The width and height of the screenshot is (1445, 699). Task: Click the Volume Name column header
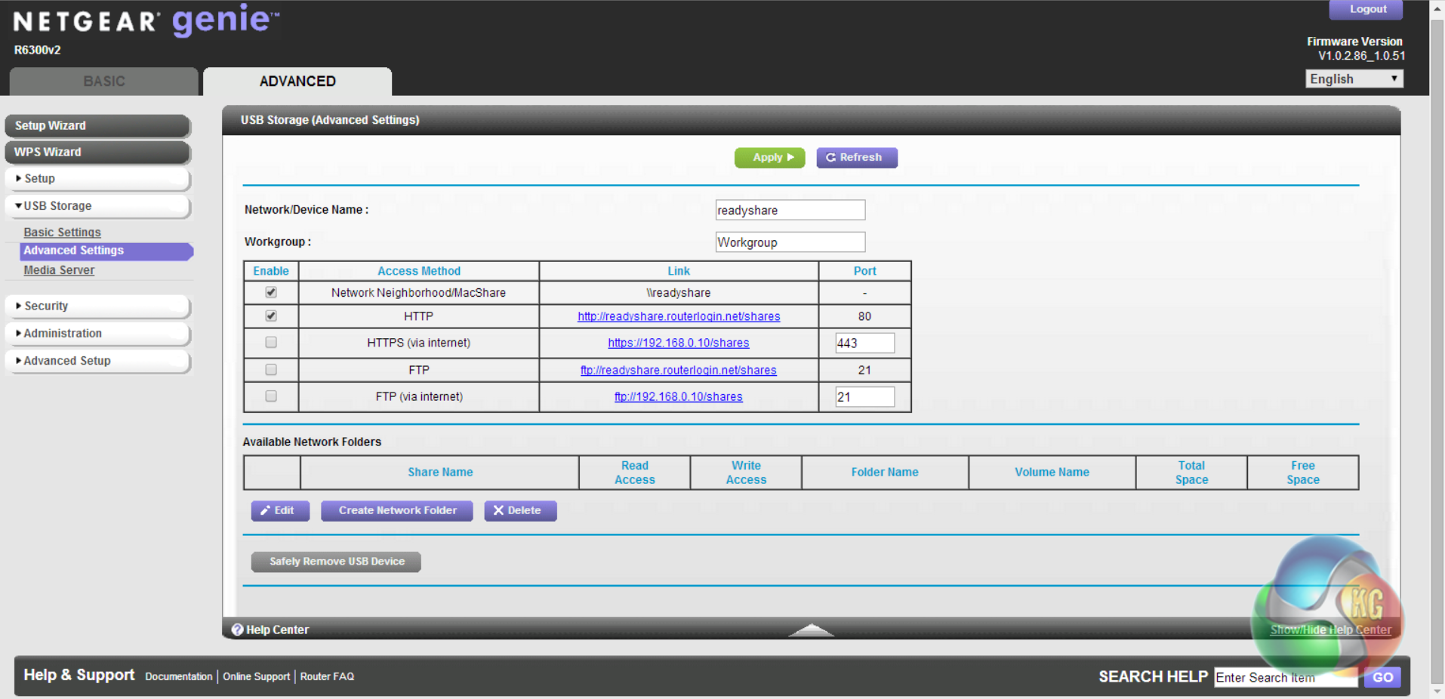tap(1052, 473)
